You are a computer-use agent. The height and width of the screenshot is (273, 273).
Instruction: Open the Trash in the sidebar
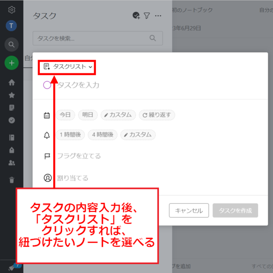click(x=12, y=180)
